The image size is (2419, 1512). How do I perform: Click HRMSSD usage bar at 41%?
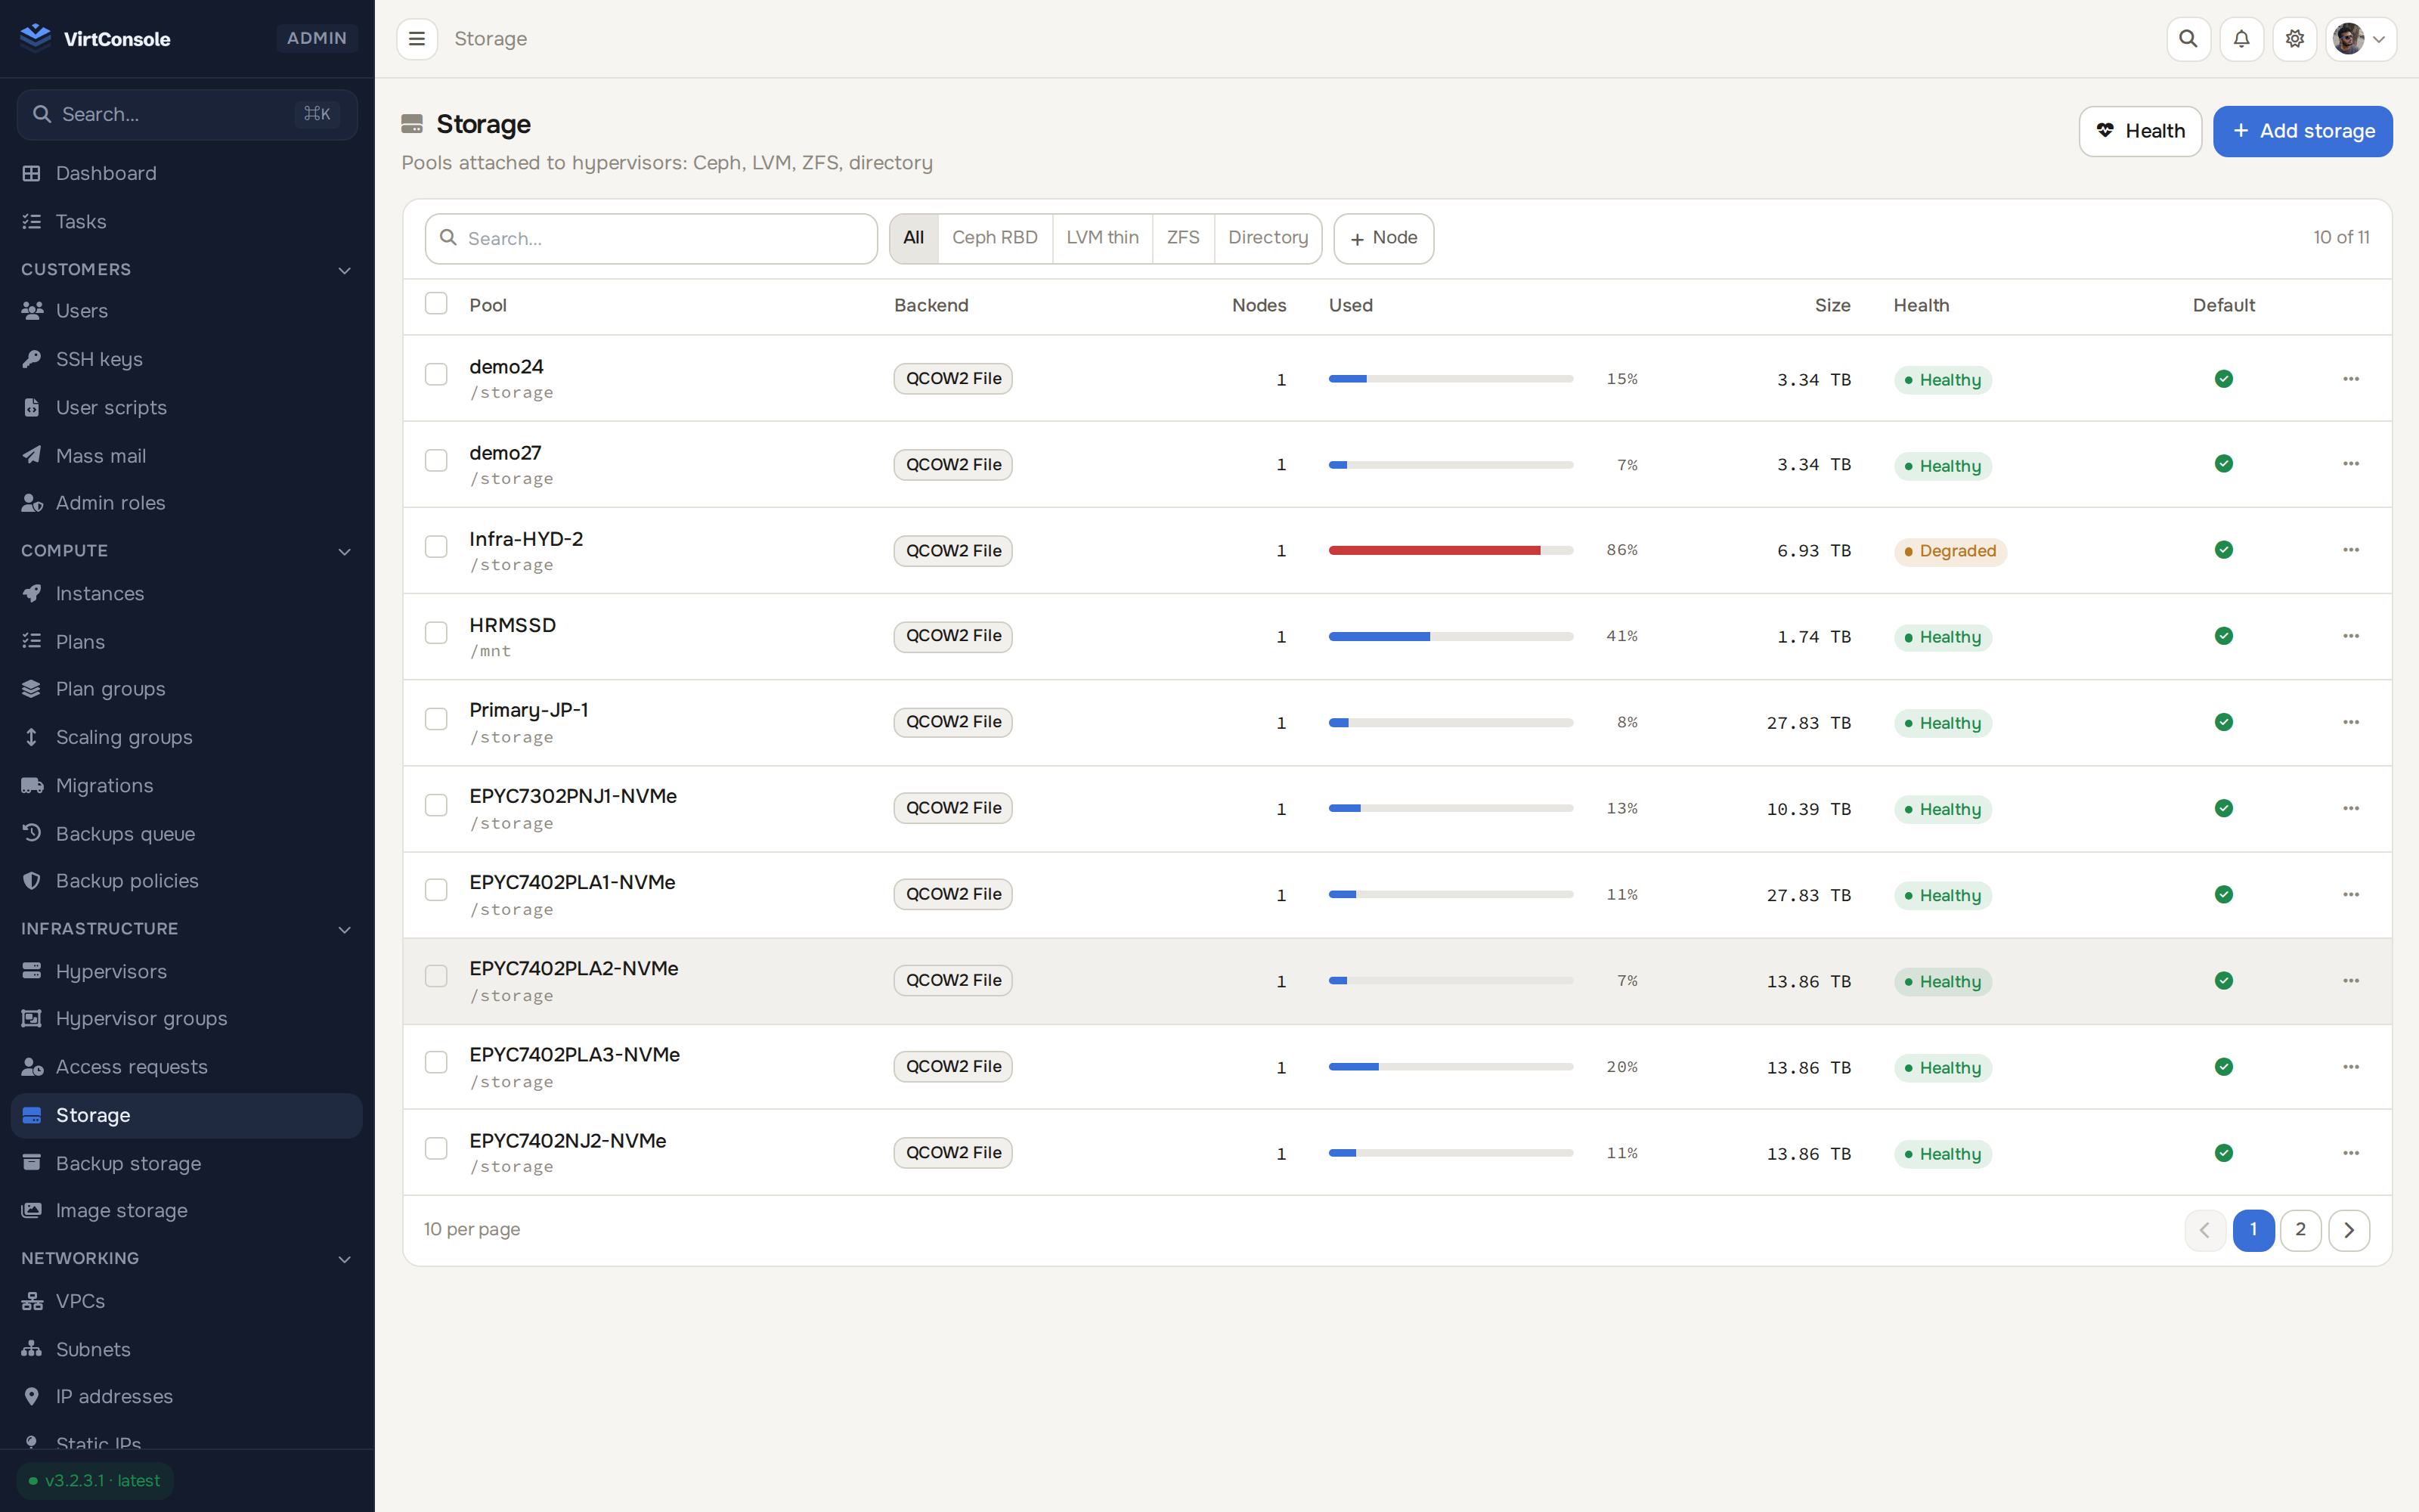pyautogui.click(x=1451, y=636)
